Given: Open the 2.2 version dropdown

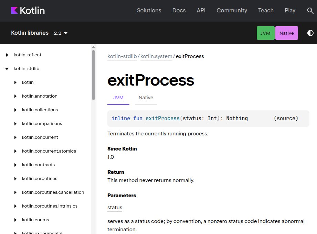Looking at the screenshot, I should (61, 33).
